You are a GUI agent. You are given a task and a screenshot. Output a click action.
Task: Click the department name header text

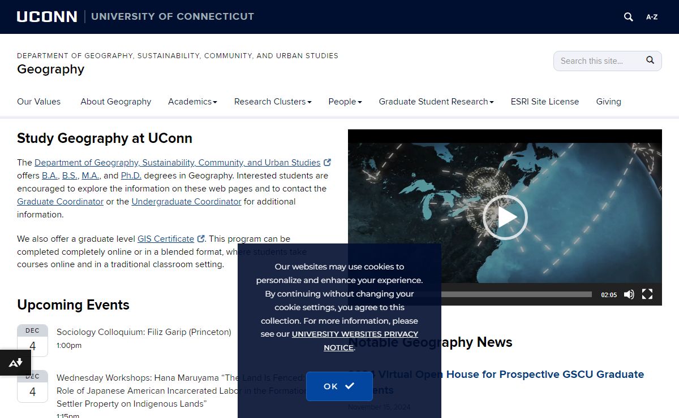(x=178, y=55)
